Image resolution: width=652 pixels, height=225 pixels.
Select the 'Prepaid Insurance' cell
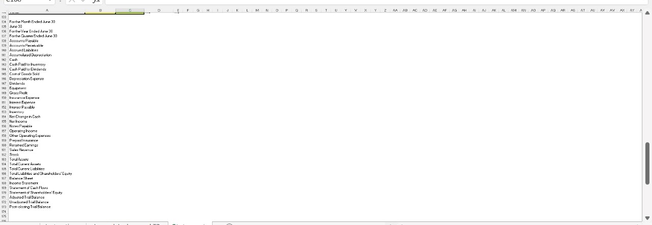pos(47,140)
